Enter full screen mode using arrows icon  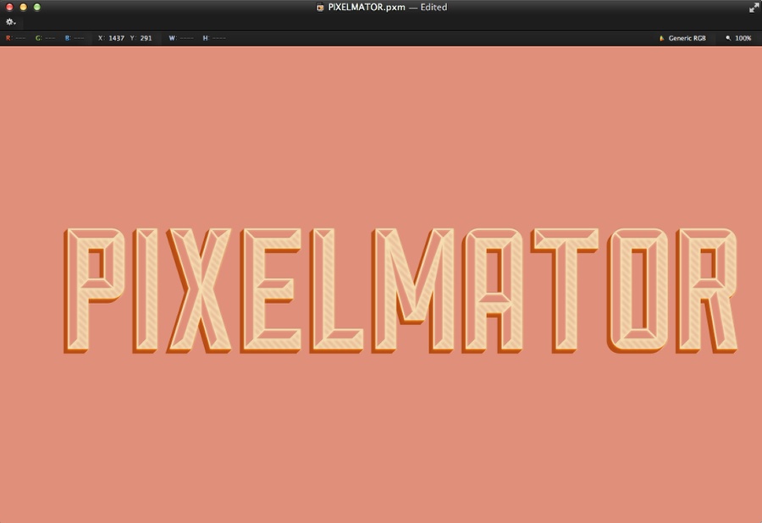[x=754, y=8]
